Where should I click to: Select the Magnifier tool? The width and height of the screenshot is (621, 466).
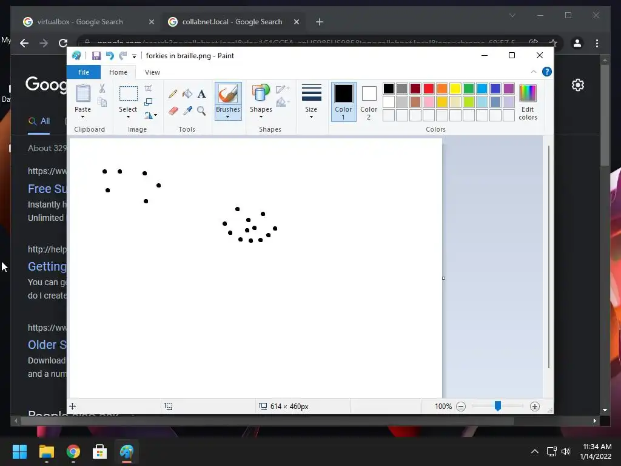click(x=201, y=110)
